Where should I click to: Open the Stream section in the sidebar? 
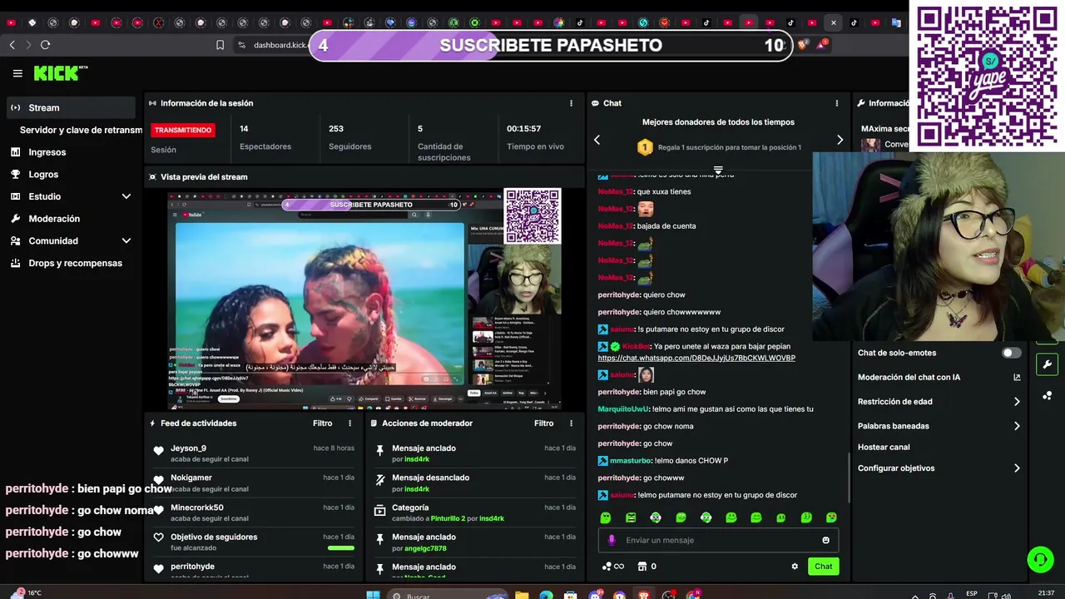click(71, 107)
